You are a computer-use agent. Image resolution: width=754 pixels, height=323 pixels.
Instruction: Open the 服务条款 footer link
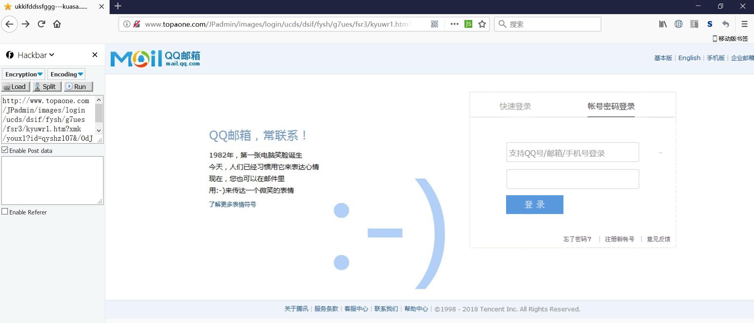tap(326, 309)
